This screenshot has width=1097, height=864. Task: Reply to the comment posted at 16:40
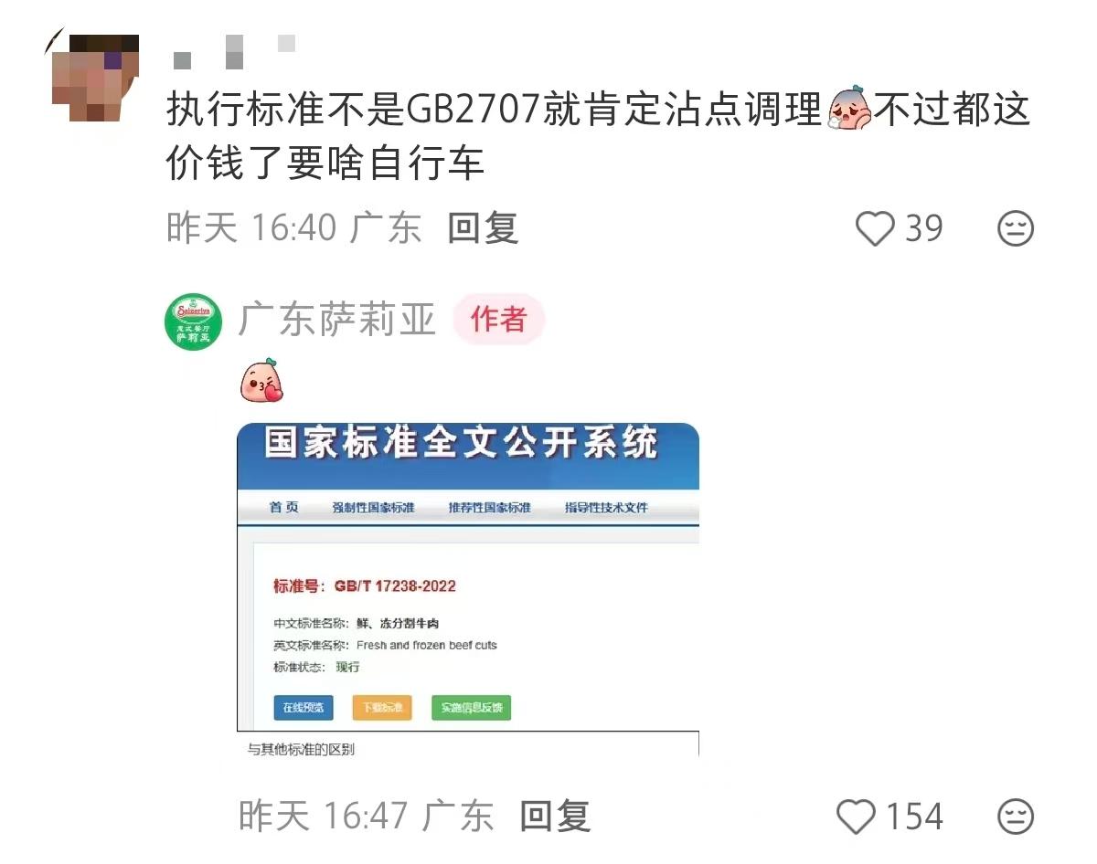point(483,227)
